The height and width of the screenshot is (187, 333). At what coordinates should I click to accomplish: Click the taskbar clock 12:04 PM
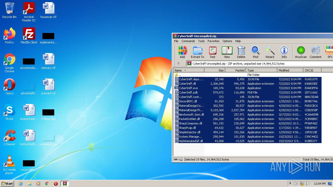click(x=320, y=184)
